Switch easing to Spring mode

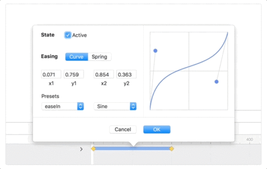100,57
